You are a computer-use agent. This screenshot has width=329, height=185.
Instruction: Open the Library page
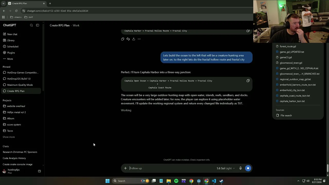21,40
